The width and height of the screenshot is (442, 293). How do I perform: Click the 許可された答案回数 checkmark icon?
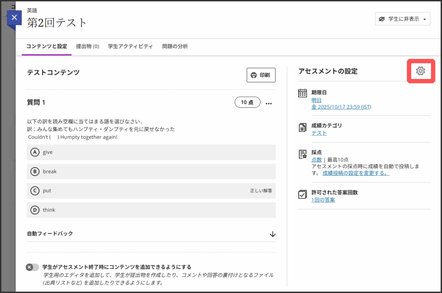click(303, 195)
